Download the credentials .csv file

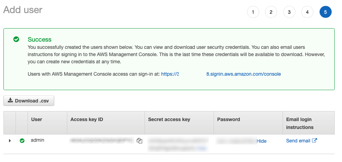tap(29, 101)
